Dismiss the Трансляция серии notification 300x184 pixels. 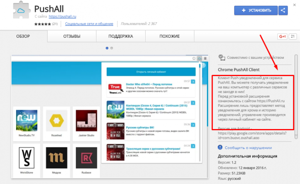point(193,146)
